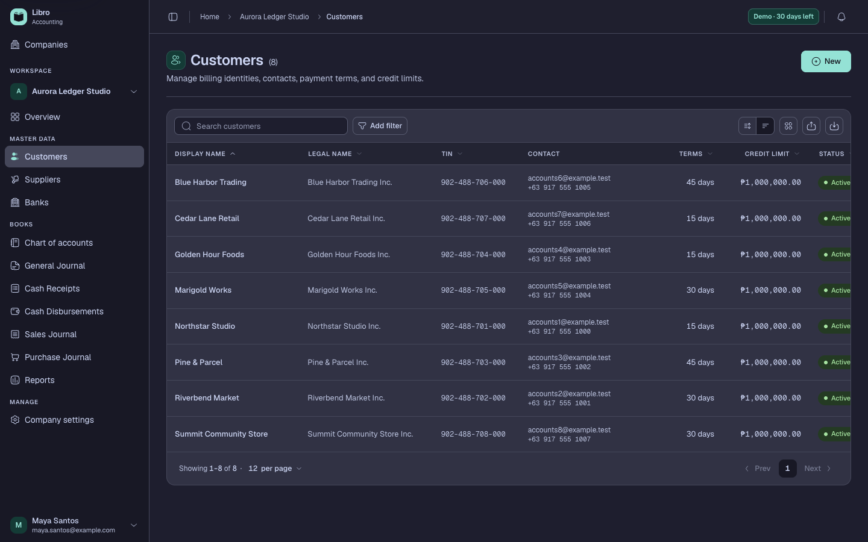Click the Purchase Journal cart icon
868x542 pixels.
click(15, 357)
